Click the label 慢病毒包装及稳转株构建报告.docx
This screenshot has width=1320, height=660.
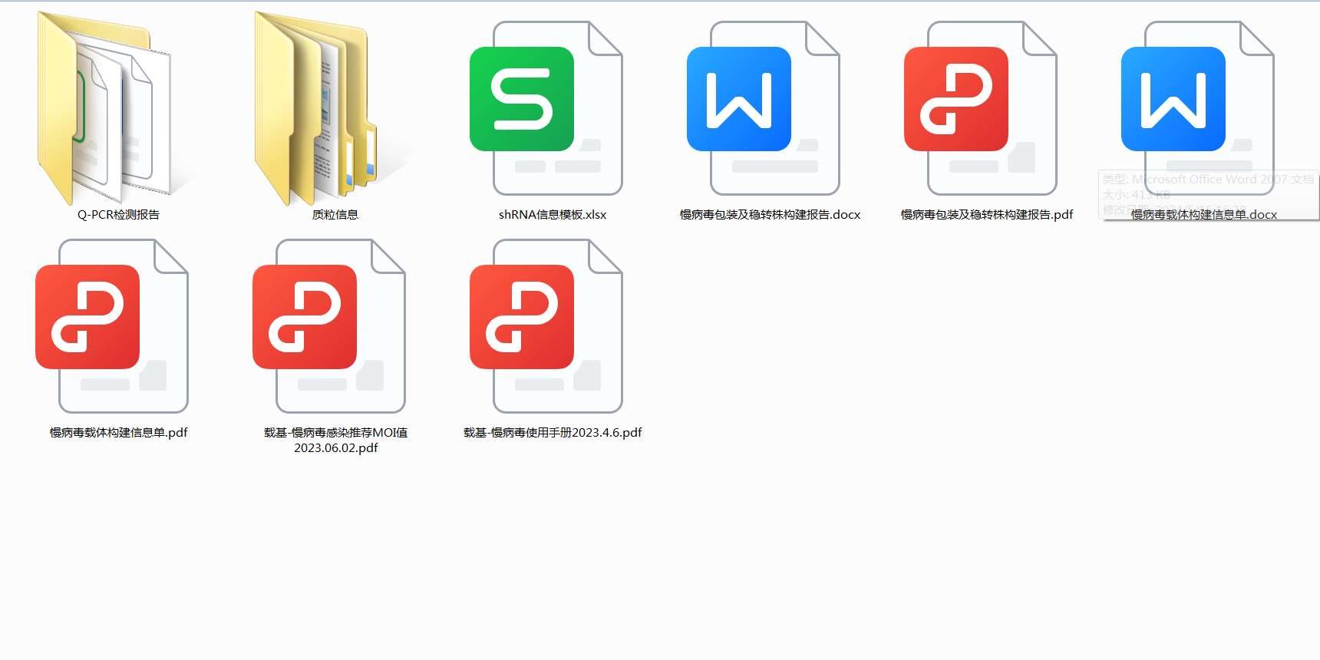(x=770, y=215)
